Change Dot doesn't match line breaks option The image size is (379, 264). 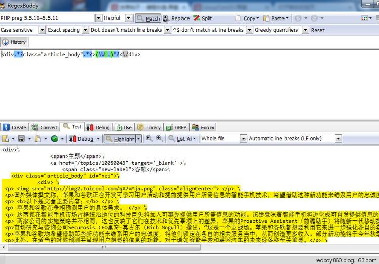click(x=167, y=30)
